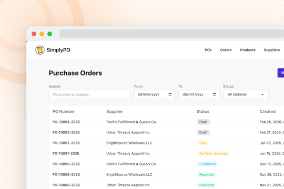The image size is (284, 189).
Task: Open PO-10893-2026
Action: point(66,132)
